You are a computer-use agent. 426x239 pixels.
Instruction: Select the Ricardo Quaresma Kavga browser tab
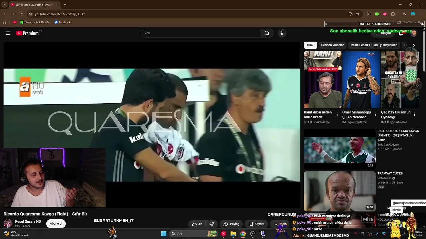(34, 5)
